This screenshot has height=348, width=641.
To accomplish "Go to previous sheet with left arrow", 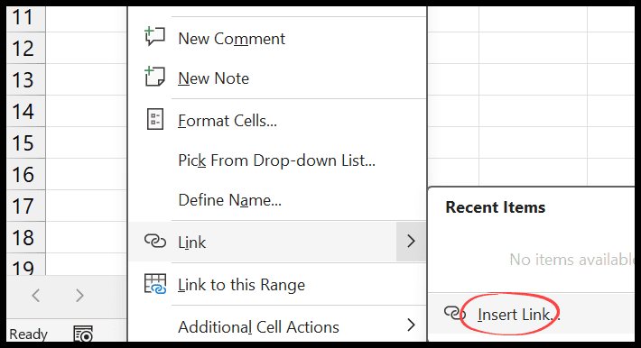I will [x=36, y=296].
